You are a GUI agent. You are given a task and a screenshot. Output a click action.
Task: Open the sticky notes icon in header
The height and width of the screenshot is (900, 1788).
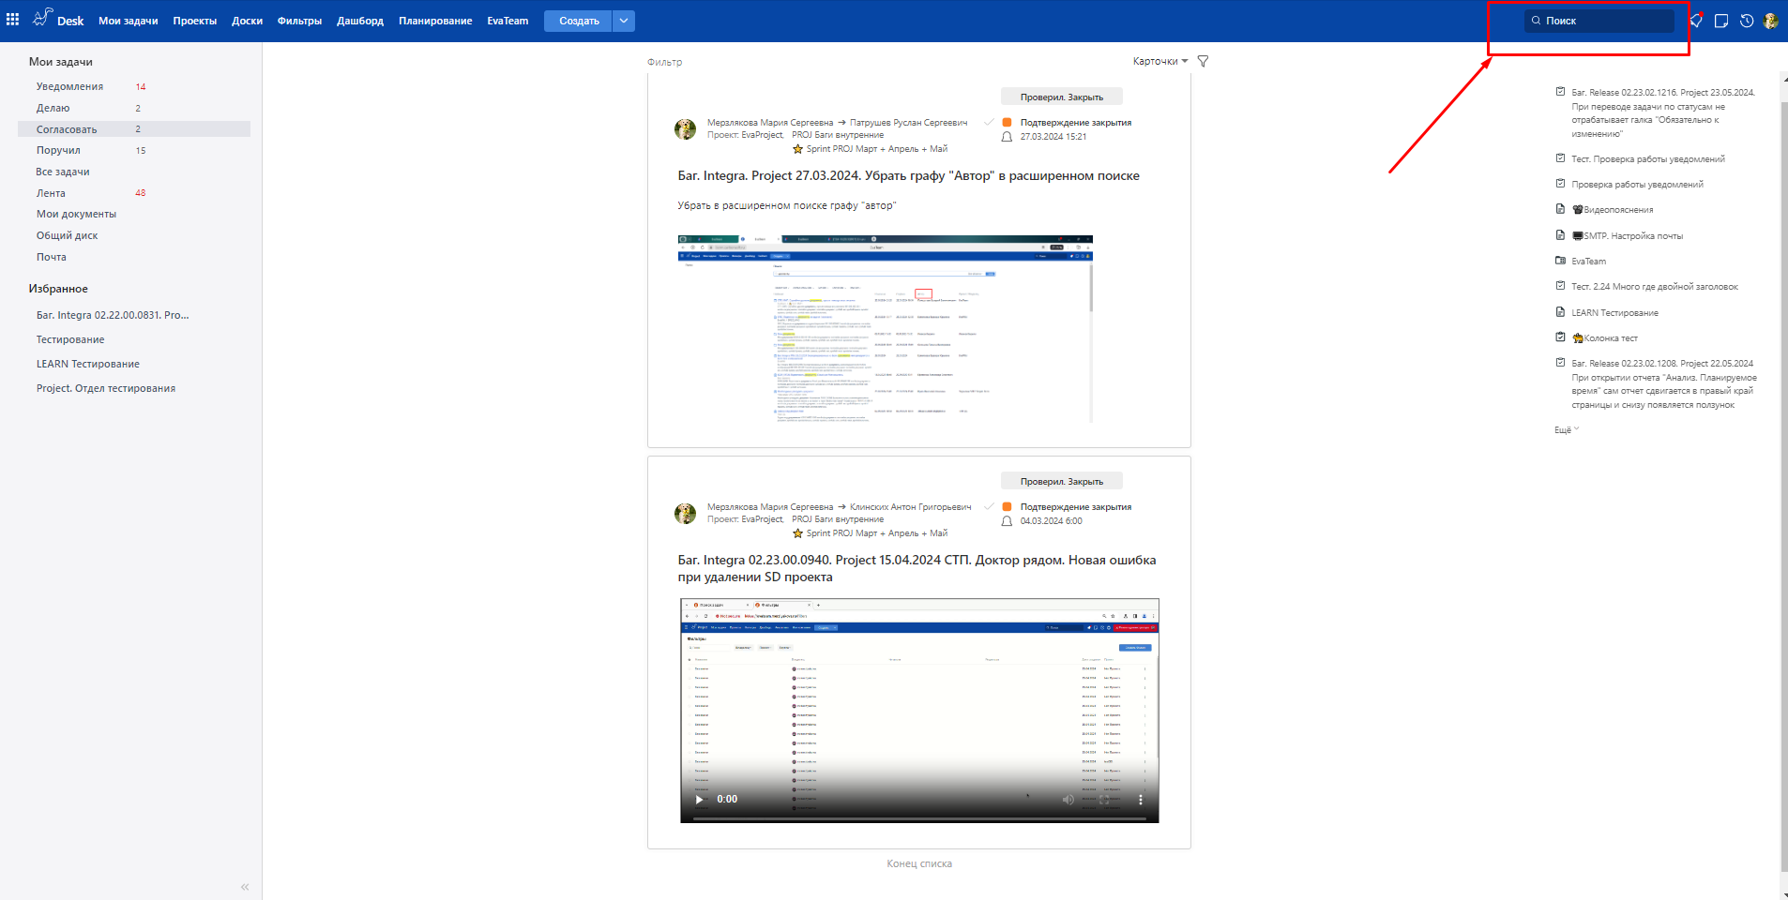point(1721,21)
